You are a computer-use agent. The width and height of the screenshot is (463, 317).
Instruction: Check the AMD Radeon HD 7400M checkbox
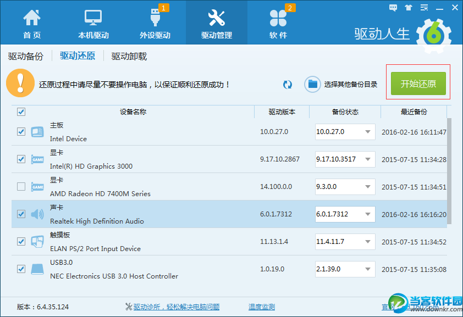tap(21, 186)
